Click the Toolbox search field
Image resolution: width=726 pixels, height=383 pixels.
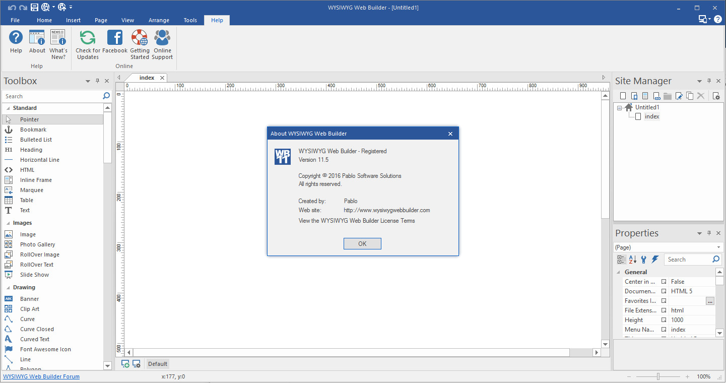[x=56, y=96]
